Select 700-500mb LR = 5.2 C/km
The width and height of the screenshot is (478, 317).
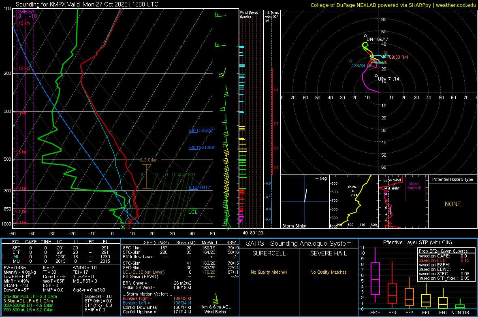click(28, 310)
